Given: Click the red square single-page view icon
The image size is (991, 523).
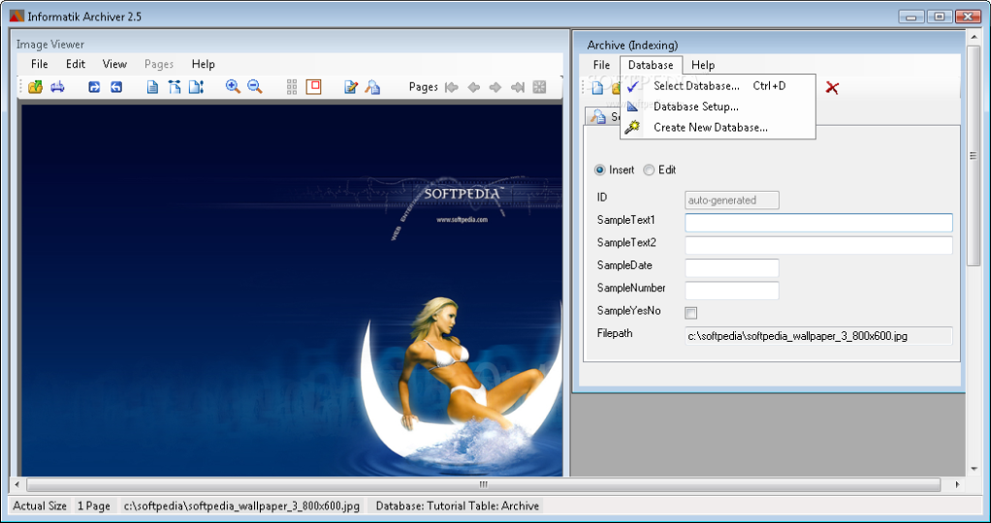Looking at the screenshot, I should coord(313,87).
